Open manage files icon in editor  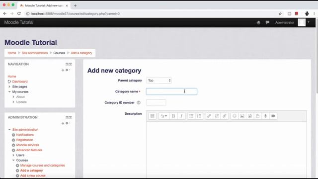tap(257, 116)
